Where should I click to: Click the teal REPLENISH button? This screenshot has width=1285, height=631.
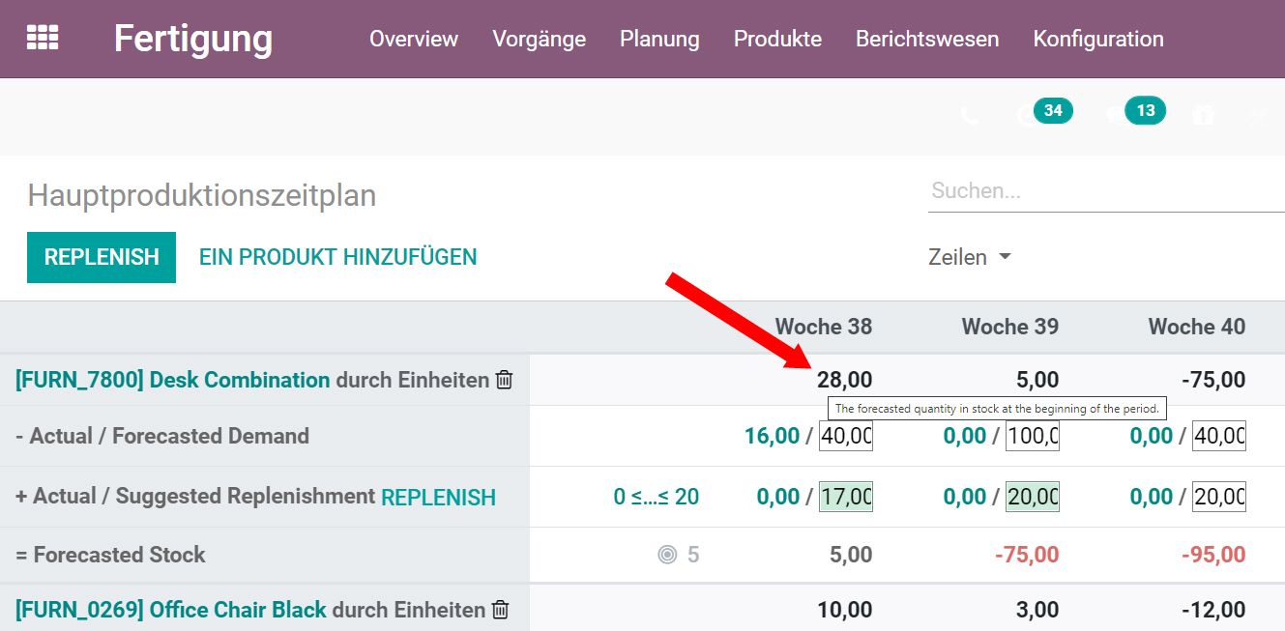tap(102, 257)
